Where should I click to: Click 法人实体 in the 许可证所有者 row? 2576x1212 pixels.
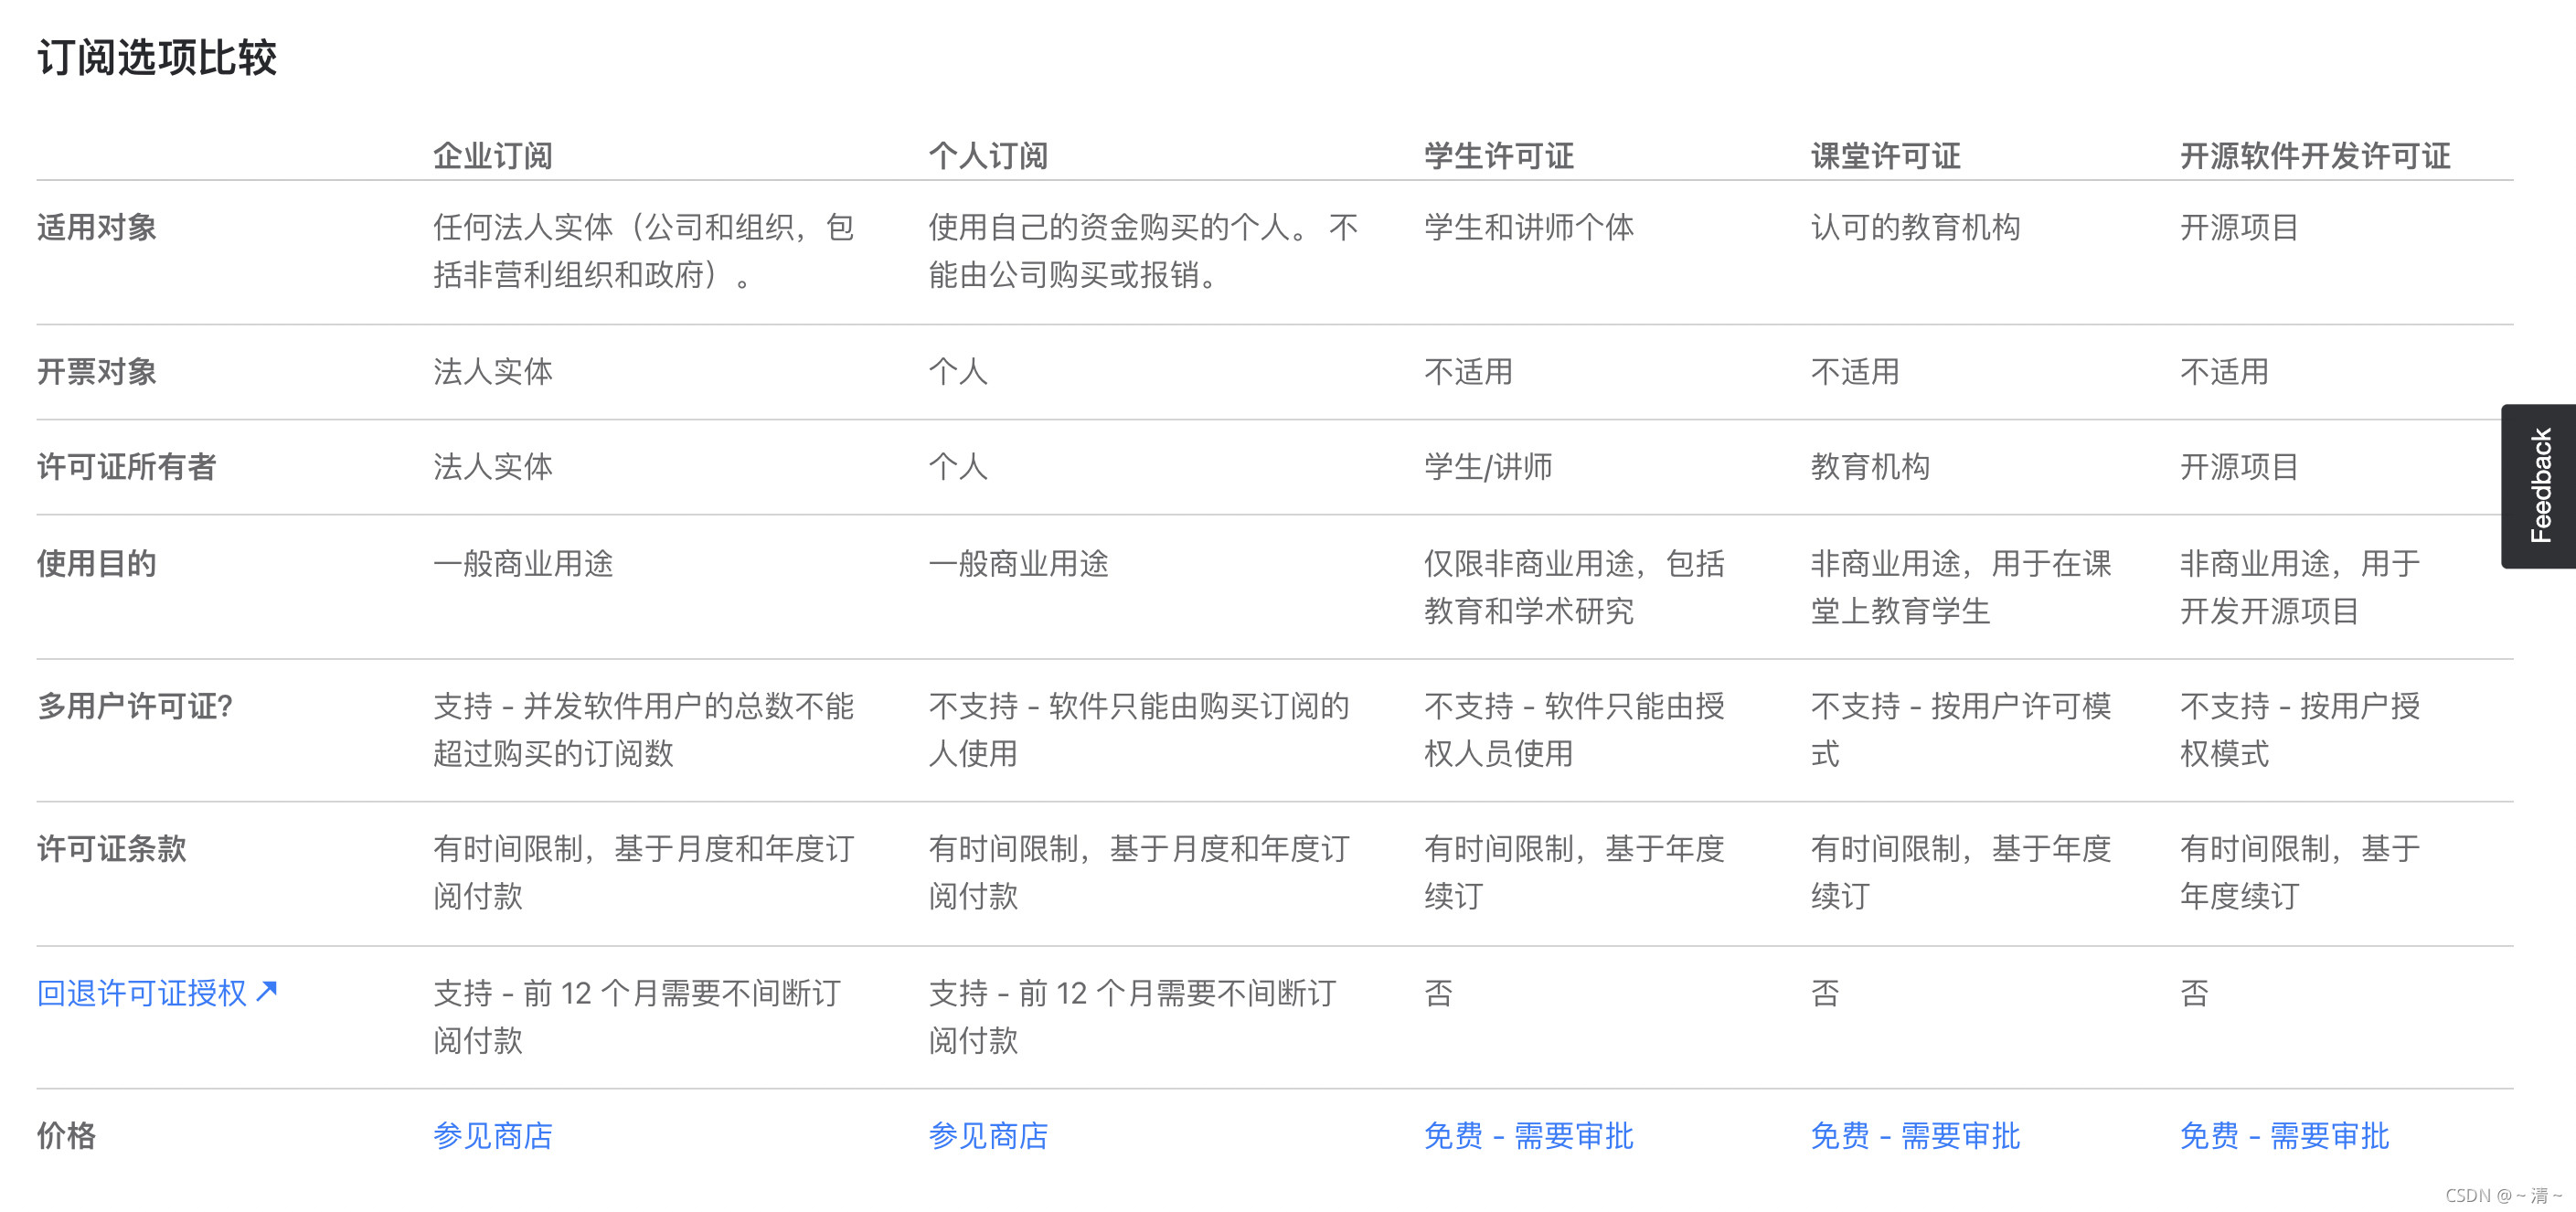(x=493, y=466)
